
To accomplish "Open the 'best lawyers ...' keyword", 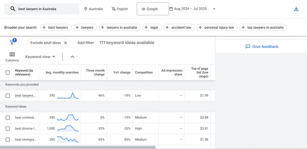I will (x=26, y=96).
